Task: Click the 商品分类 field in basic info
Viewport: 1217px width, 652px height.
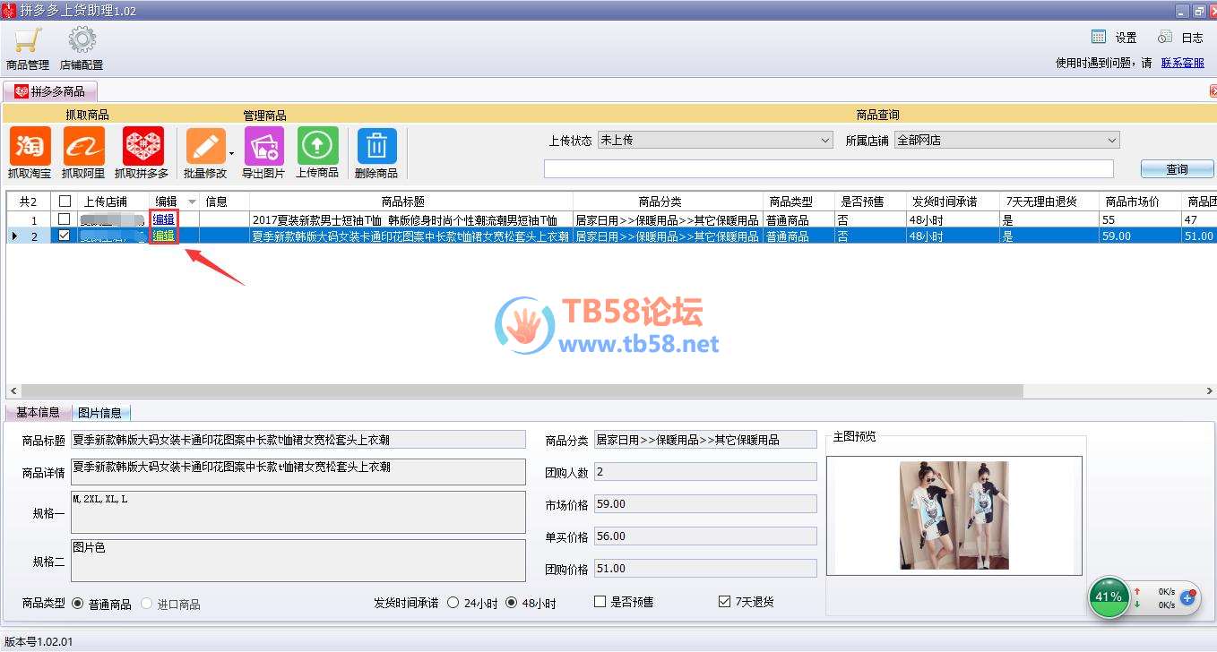Action: click(x=705, y=440)
